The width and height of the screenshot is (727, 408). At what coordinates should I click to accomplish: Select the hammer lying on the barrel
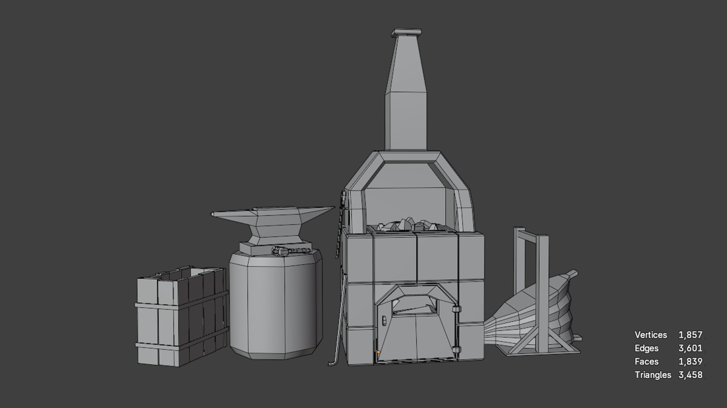pos(292,251)
